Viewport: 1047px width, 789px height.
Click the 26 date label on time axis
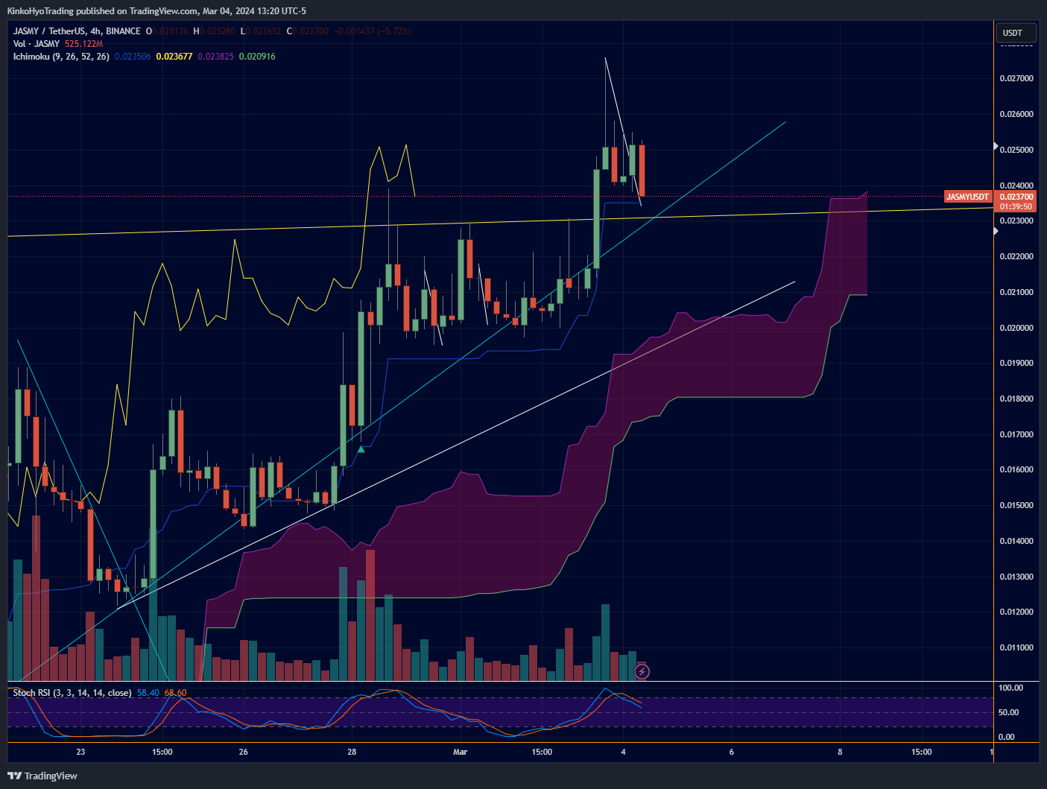click(244, 752)
